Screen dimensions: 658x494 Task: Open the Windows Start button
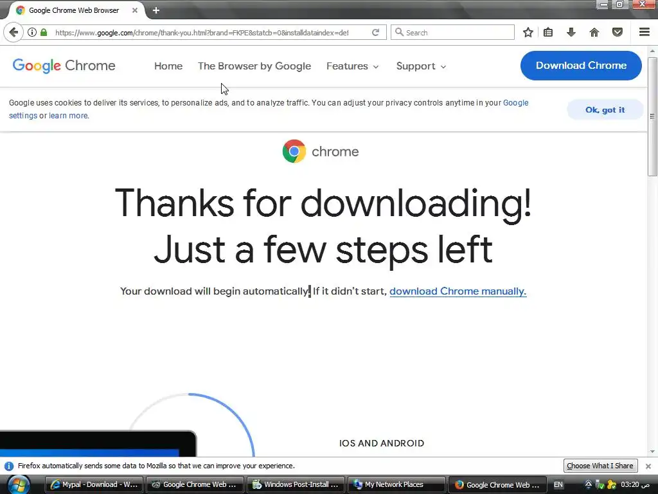tap(19, 485)
